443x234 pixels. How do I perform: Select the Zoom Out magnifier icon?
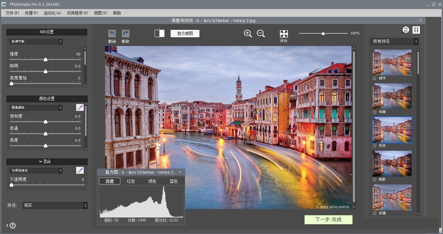click(x=261, y=33)
